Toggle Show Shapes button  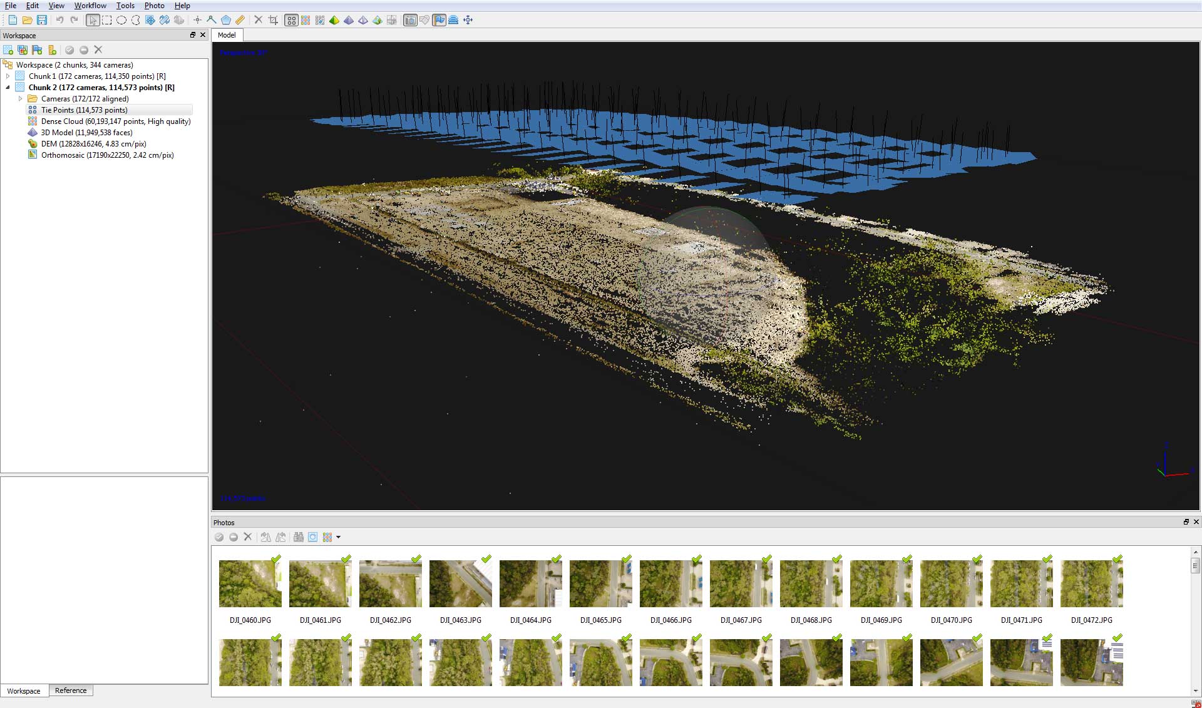point(424,20)
